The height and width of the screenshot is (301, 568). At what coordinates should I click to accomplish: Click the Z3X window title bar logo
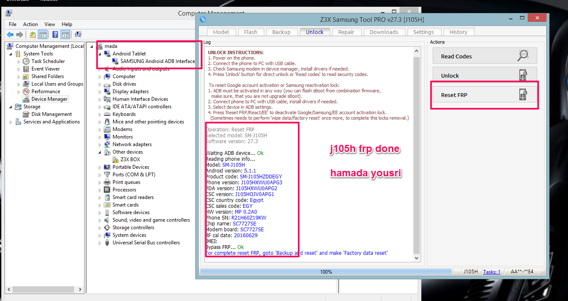point(203,19)
